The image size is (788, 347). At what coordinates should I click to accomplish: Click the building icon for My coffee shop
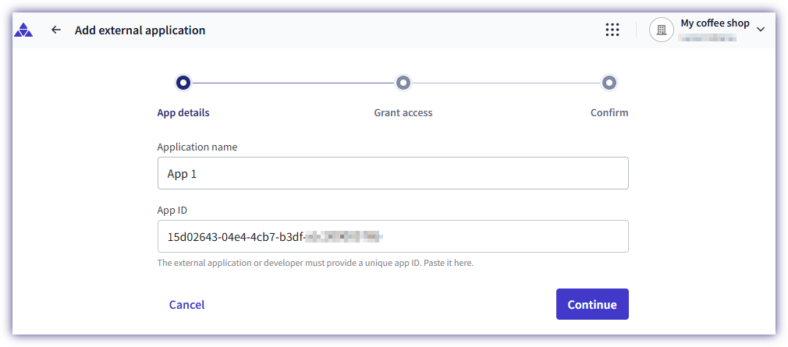tap(662, 30)
